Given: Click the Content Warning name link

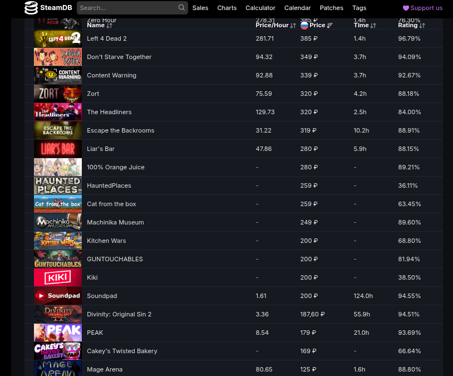Looking at the screenshot, I should [x=111, y=75].
